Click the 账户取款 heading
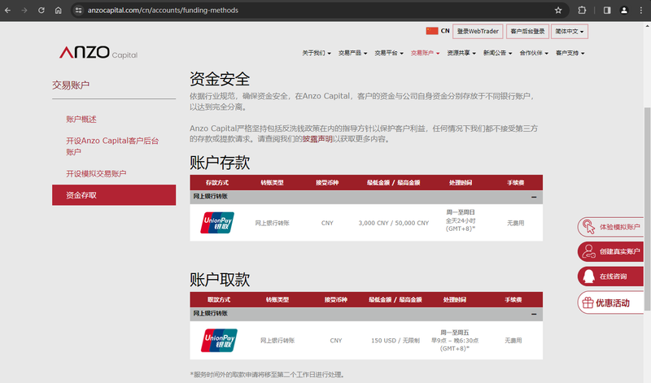651x383 pixels. [x=220, y=280]
